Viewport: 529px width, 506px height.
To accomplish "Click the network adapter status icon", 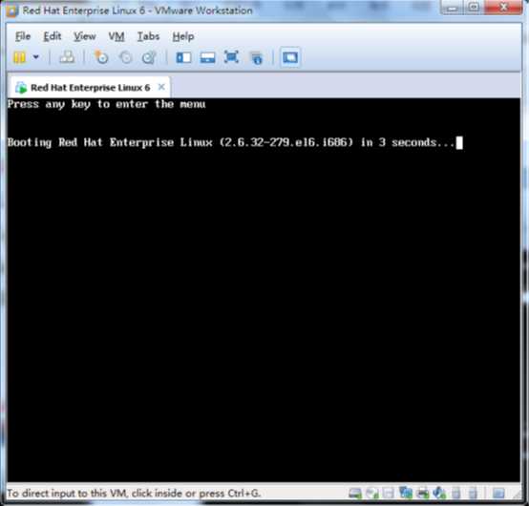I will [406, 494].
